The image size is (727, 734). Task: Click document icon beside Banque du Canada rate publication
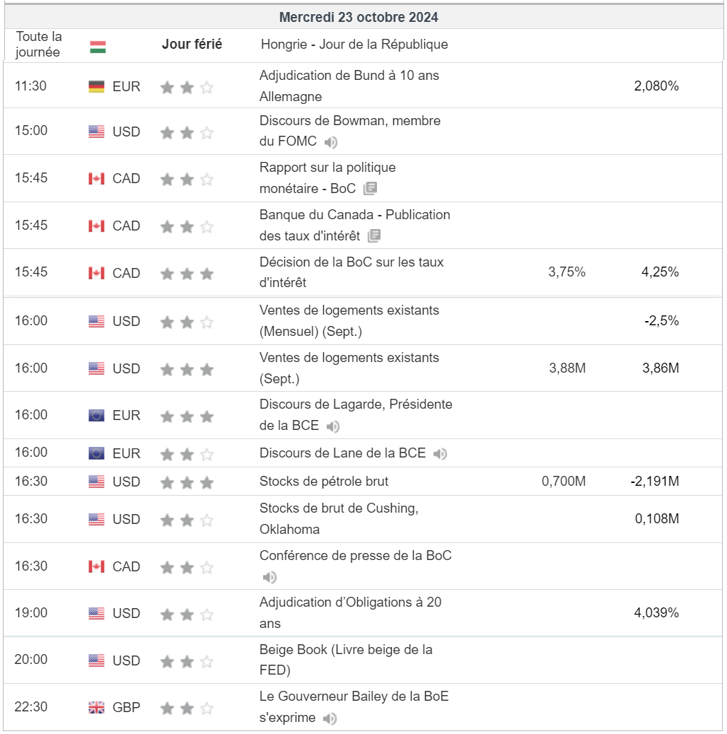point(374,235)
